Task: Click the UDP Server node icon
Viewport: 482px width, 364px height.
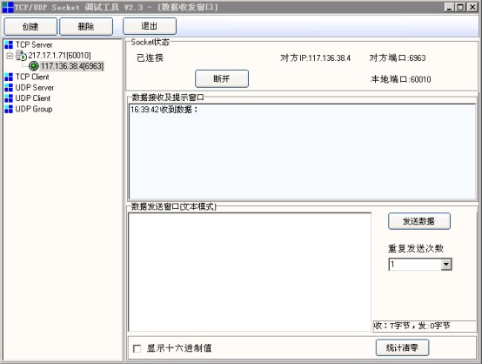Action: 9,88
